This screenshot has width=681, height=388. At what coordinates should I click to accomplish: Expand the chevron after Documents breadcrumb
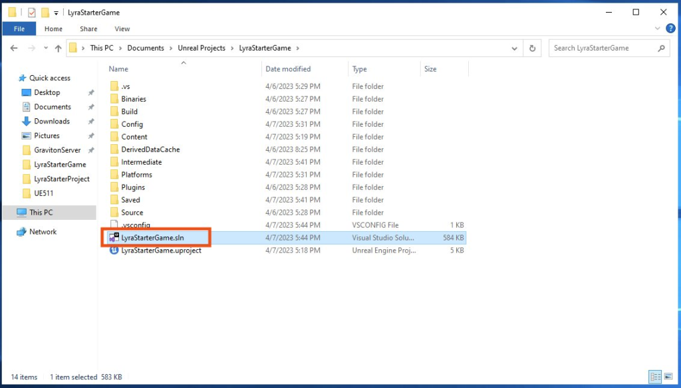coord(171,48)
